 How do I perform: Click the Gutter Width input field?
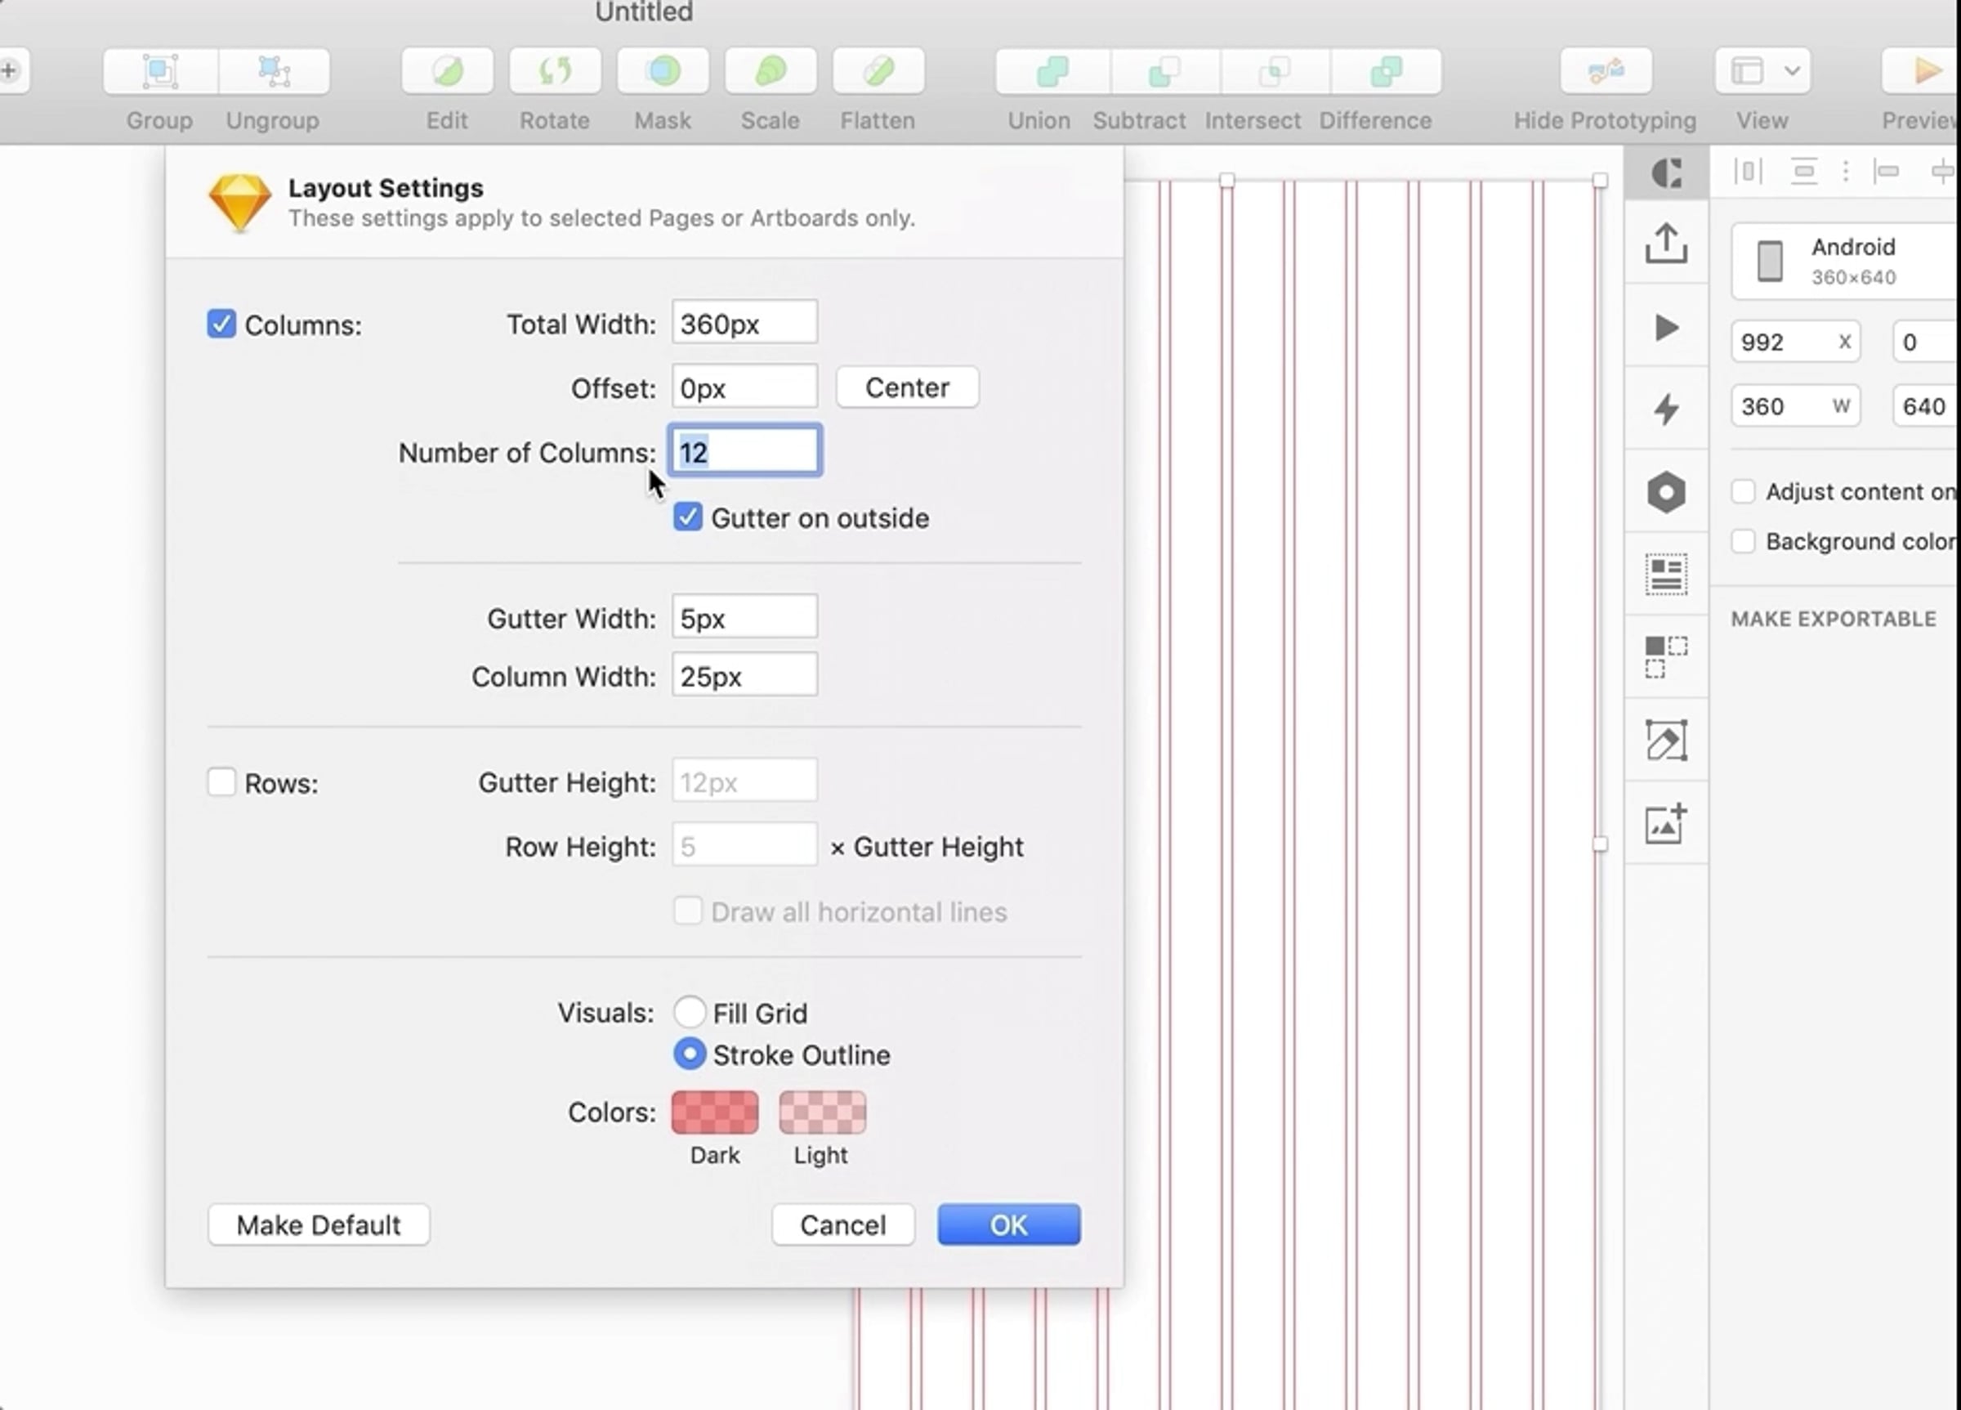click(744, 618)
